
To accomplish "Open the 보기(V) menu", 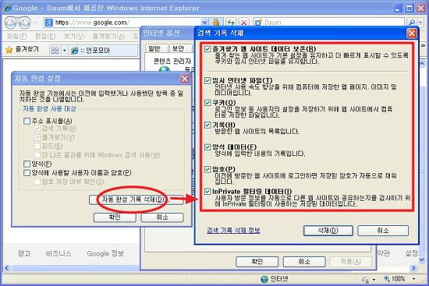I will coord(74,36).
